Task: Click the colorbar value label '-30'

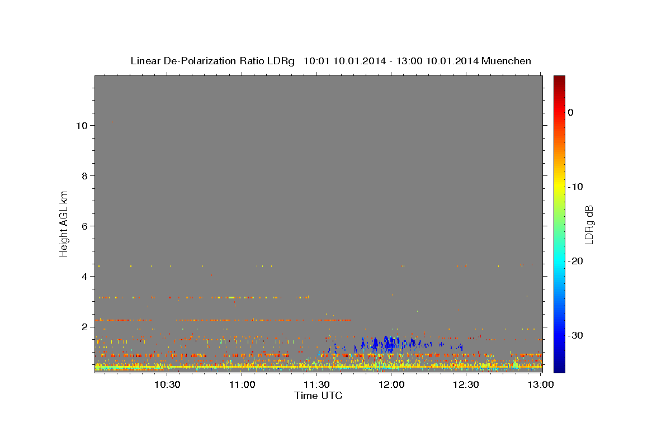Action: [x=576, y=335]
